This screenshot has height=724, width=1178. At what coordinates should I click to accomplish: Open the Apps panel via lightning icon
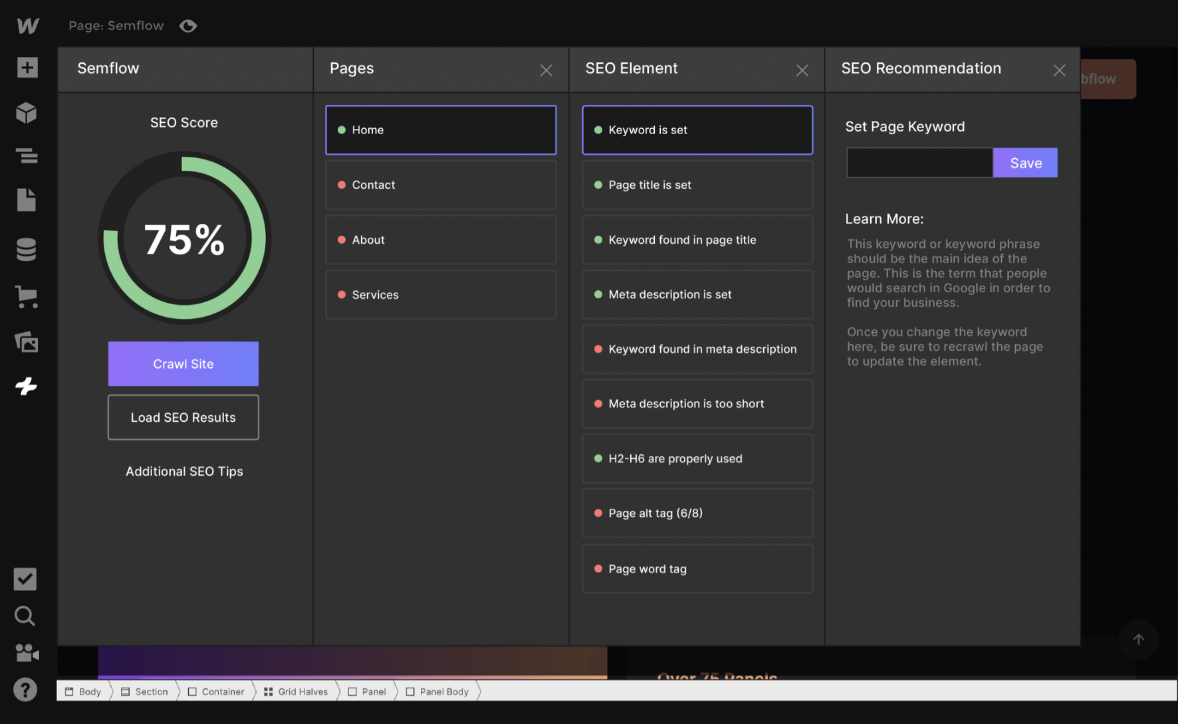click(27, 386)
